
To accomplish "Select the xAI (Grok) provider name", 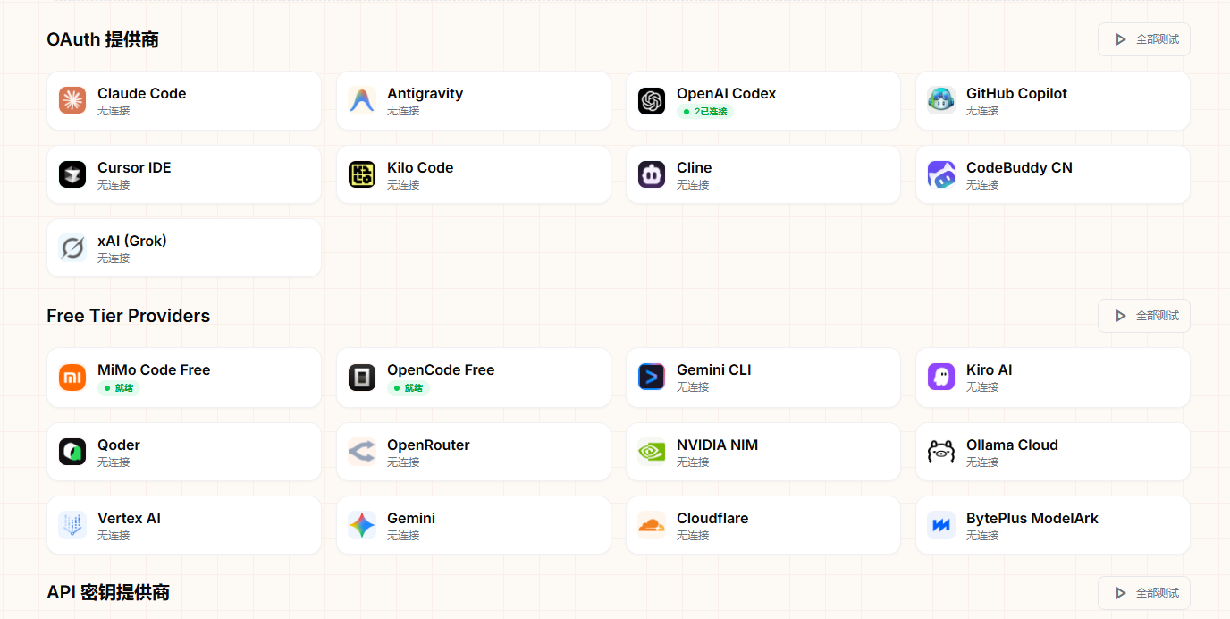I will click(x=132, y=241).
